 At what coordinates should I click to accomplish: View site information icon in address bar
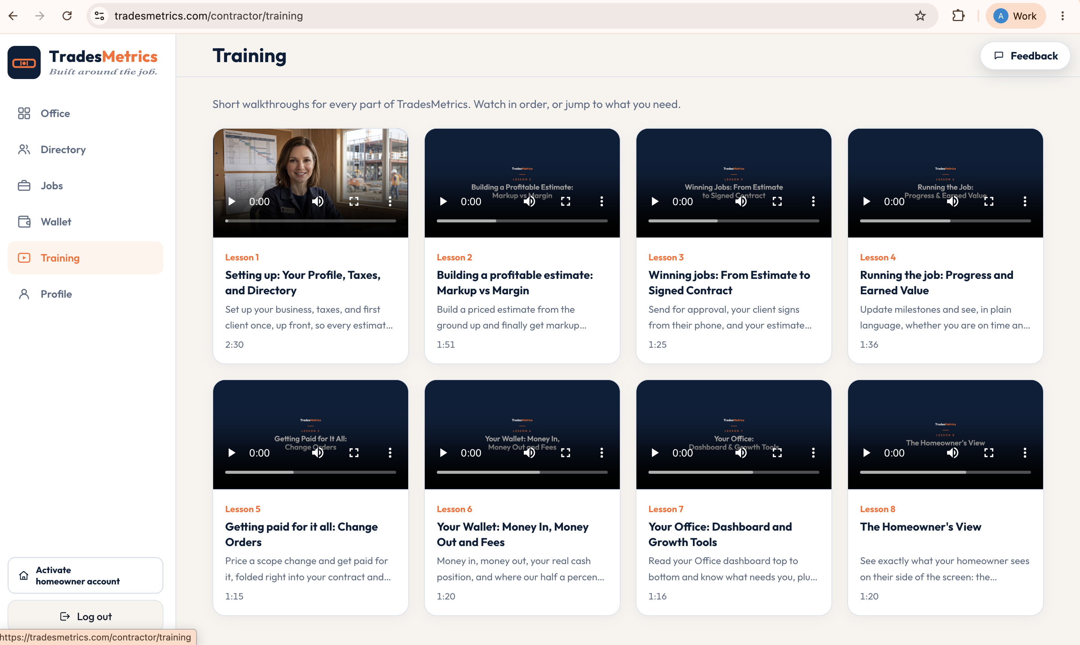coord(100,16)
